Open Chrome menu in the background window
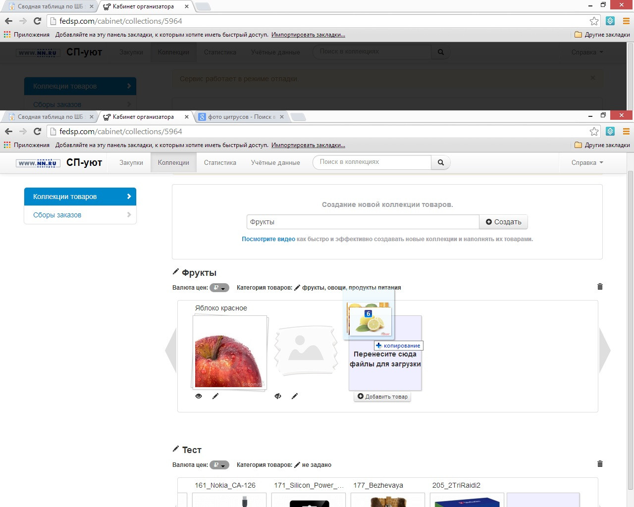The image size is (634, 507). click(626, 21)
